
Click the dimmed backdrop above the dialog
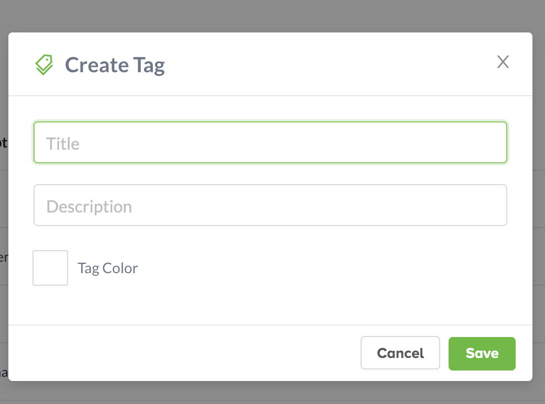(x=272, y=16)
